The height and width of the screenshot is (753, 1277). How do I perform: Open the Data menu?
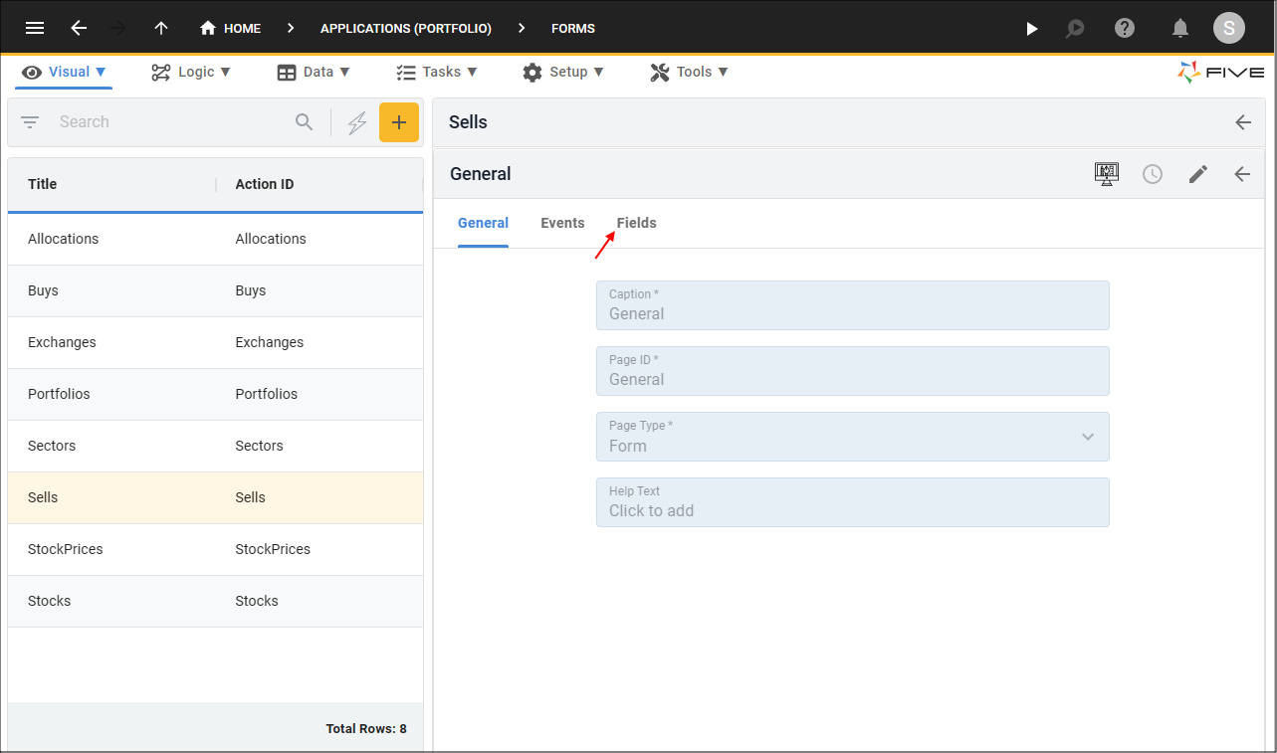pos(314,72)
